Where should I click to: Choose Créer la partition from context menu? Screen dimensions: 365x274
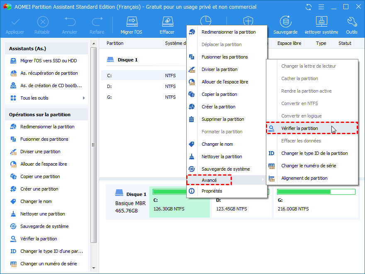coord(227,107)
